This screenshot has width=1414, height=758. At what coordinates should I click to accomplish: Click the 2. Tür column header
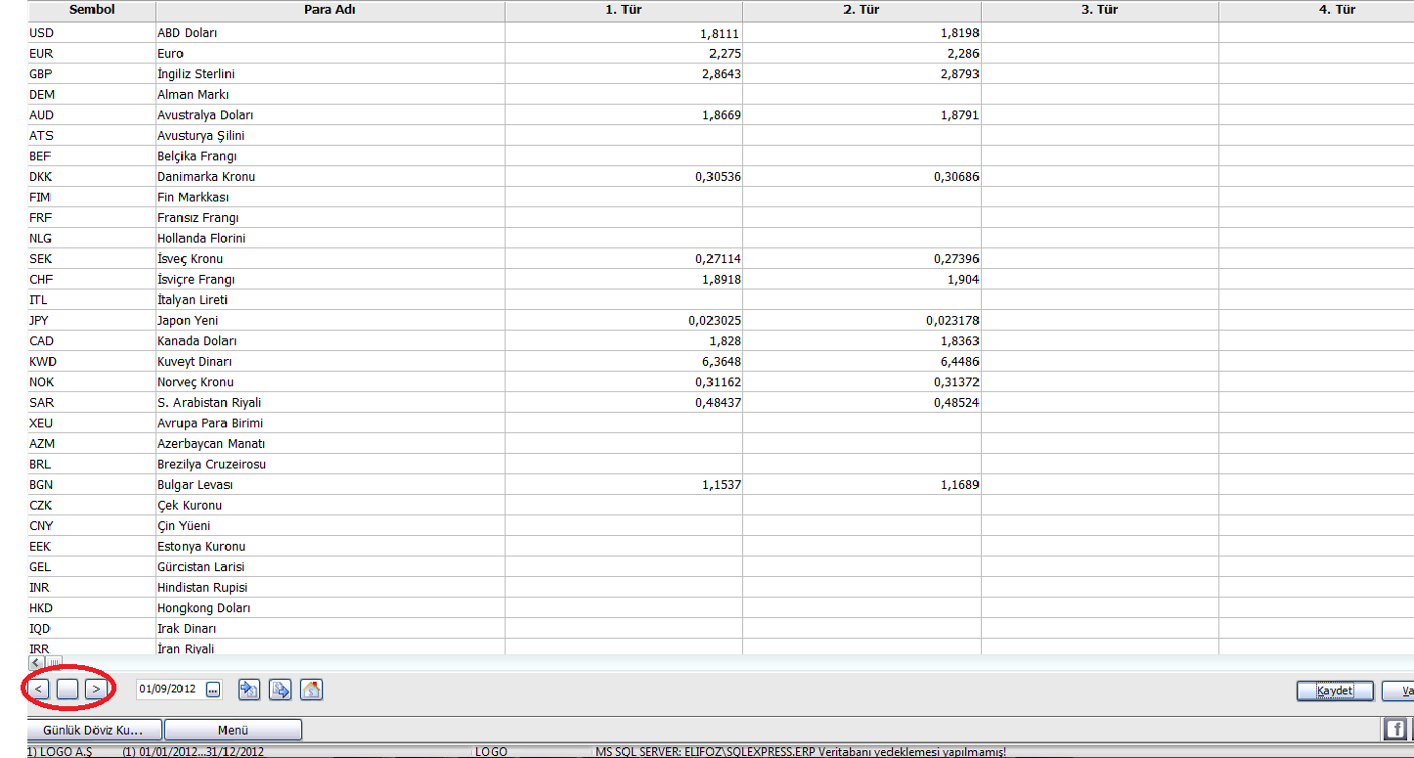[862, 10]
